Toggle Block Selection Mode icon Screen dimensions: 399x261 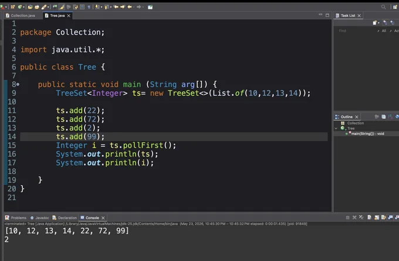tap(82, 7)
